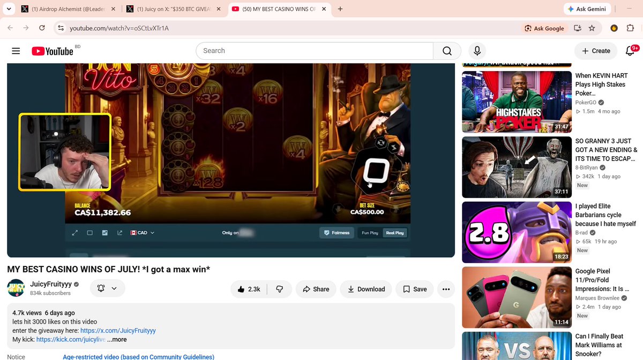The width and height of the screenshot is (643, 360).
Task: Click the autoplay arrows above spin button
Action: pos(380,142)
